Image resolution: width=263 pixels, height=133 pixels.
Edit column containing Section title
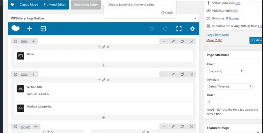(x=104, y=80)
